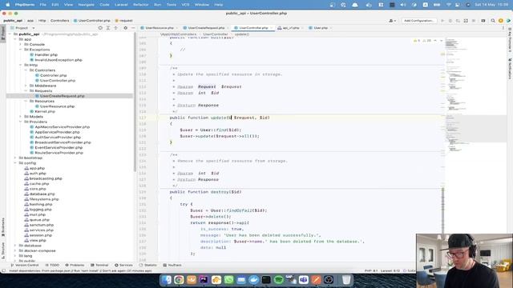This screenshot has height=288, width=513.
Task: Click the Debug bug icon in toolbar
Action: [450, 21]
